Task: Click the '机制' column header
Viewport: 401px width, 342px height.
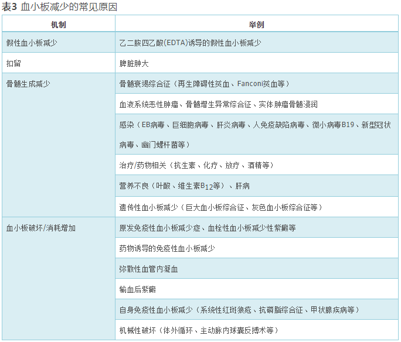Action: [58, 26]
